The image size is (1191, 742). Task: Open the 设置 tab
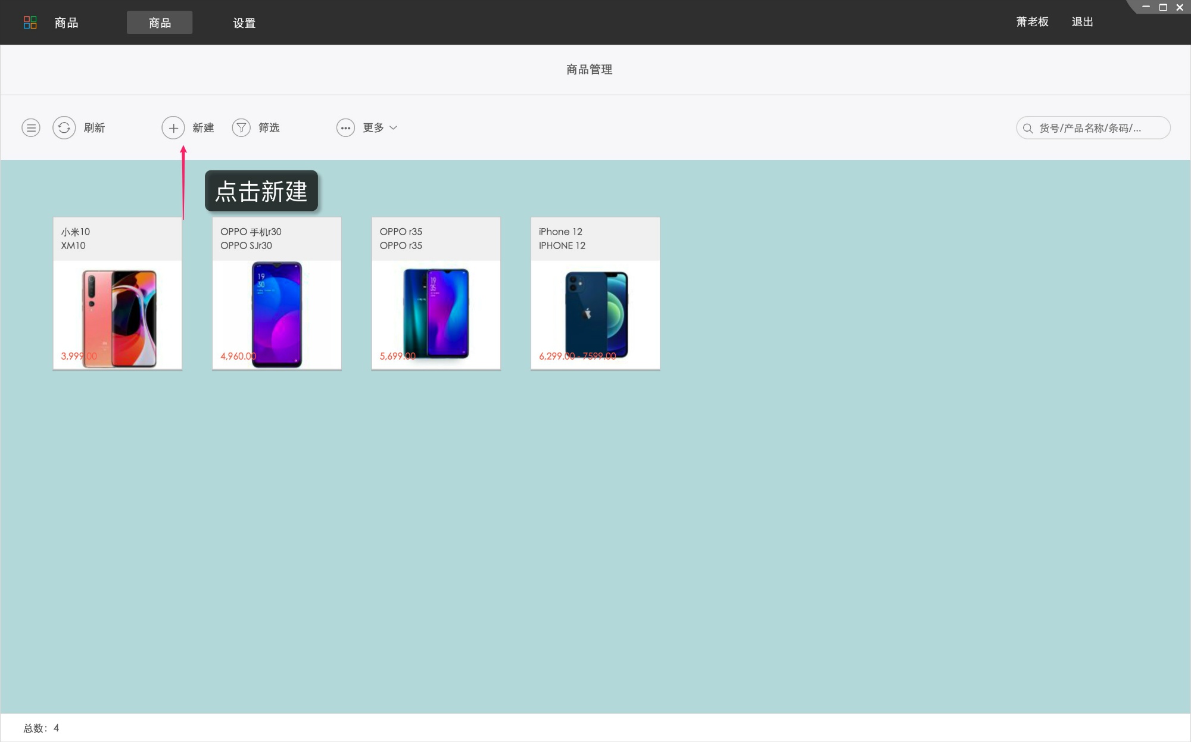(244, 23)
